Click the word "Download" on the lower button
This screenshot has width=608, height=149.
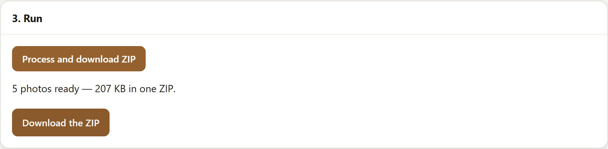click(44, 123)
